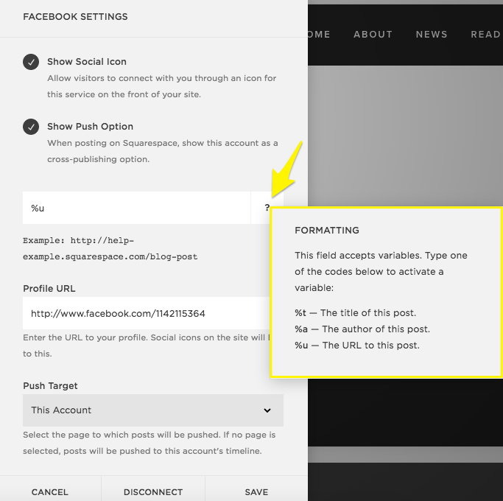This screenshot has width=503, height=501.
Task: Click the yellow arrow annotation
Action: click(287, 168)
